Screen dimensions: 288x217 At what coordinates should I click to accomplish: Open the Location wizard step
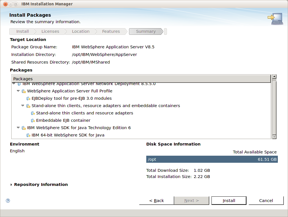tap(81, 31)
